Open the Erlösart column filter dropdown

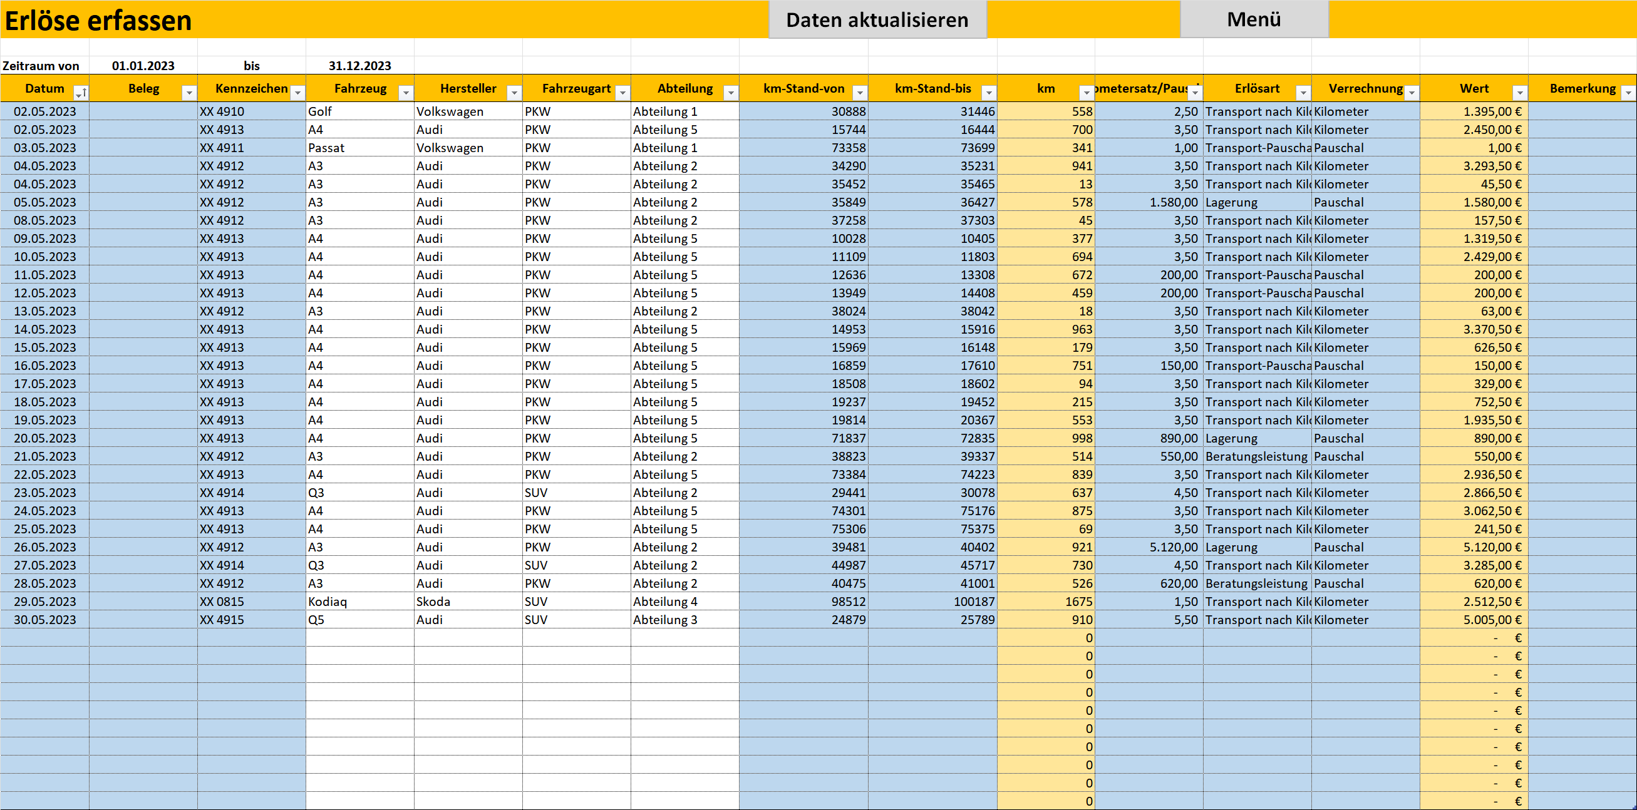(x=1303, y=93)
